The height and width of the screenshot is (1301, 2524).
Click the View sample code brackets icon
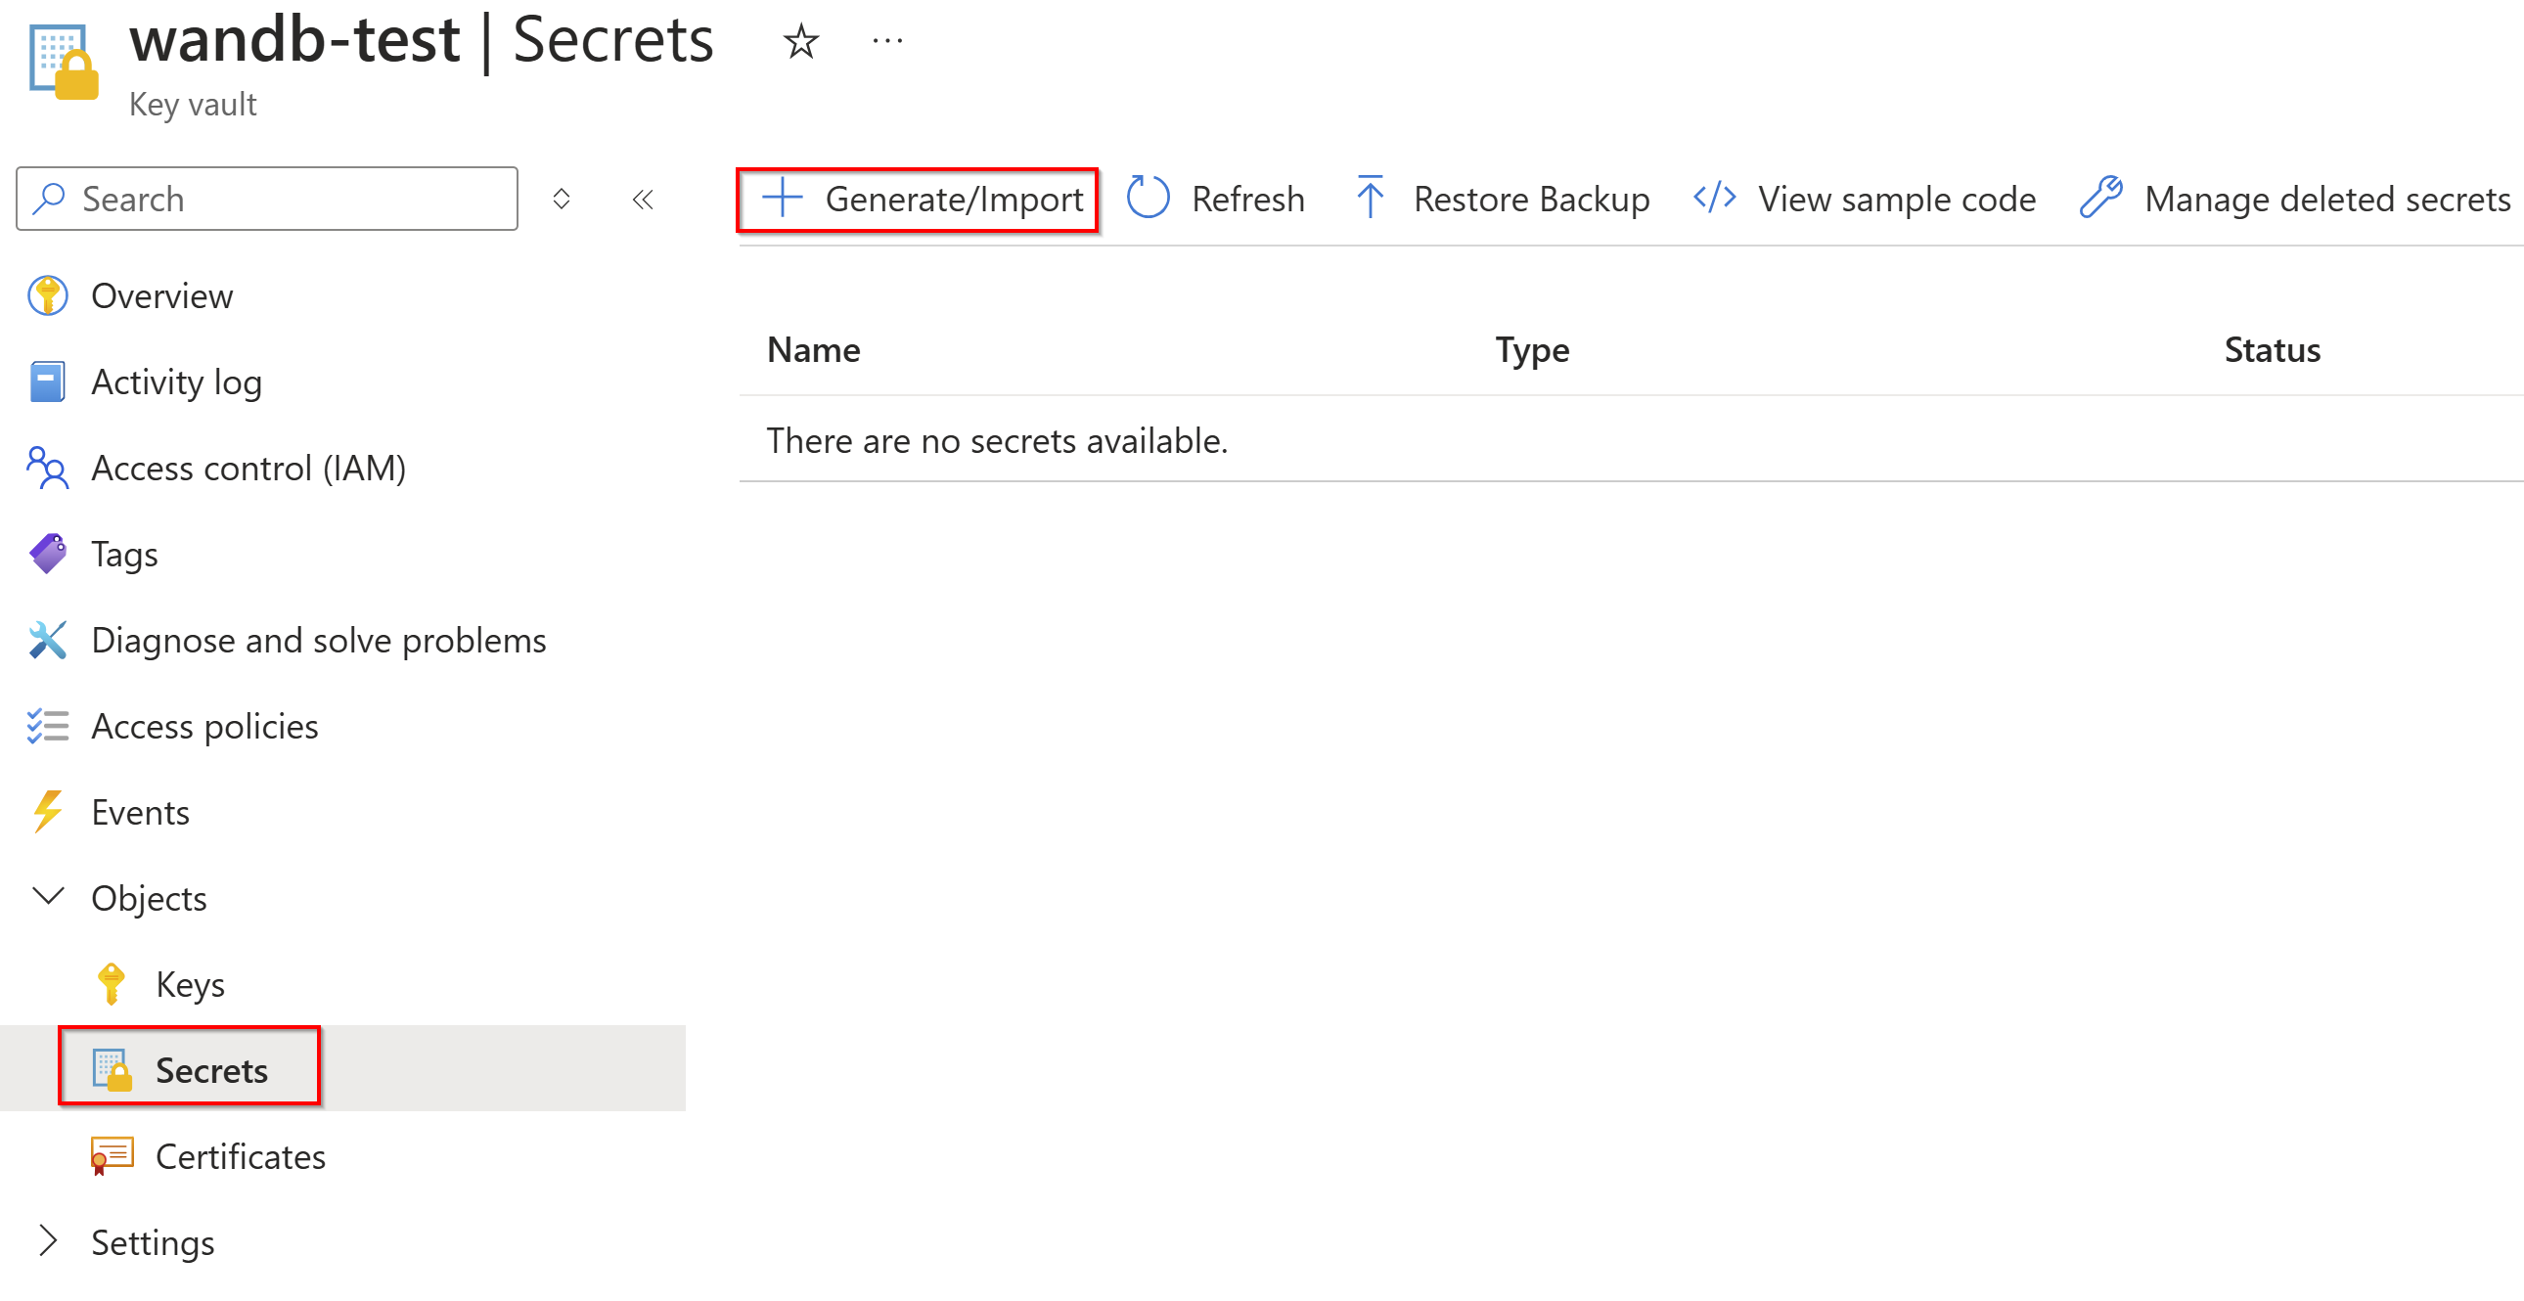point(1714,198)
